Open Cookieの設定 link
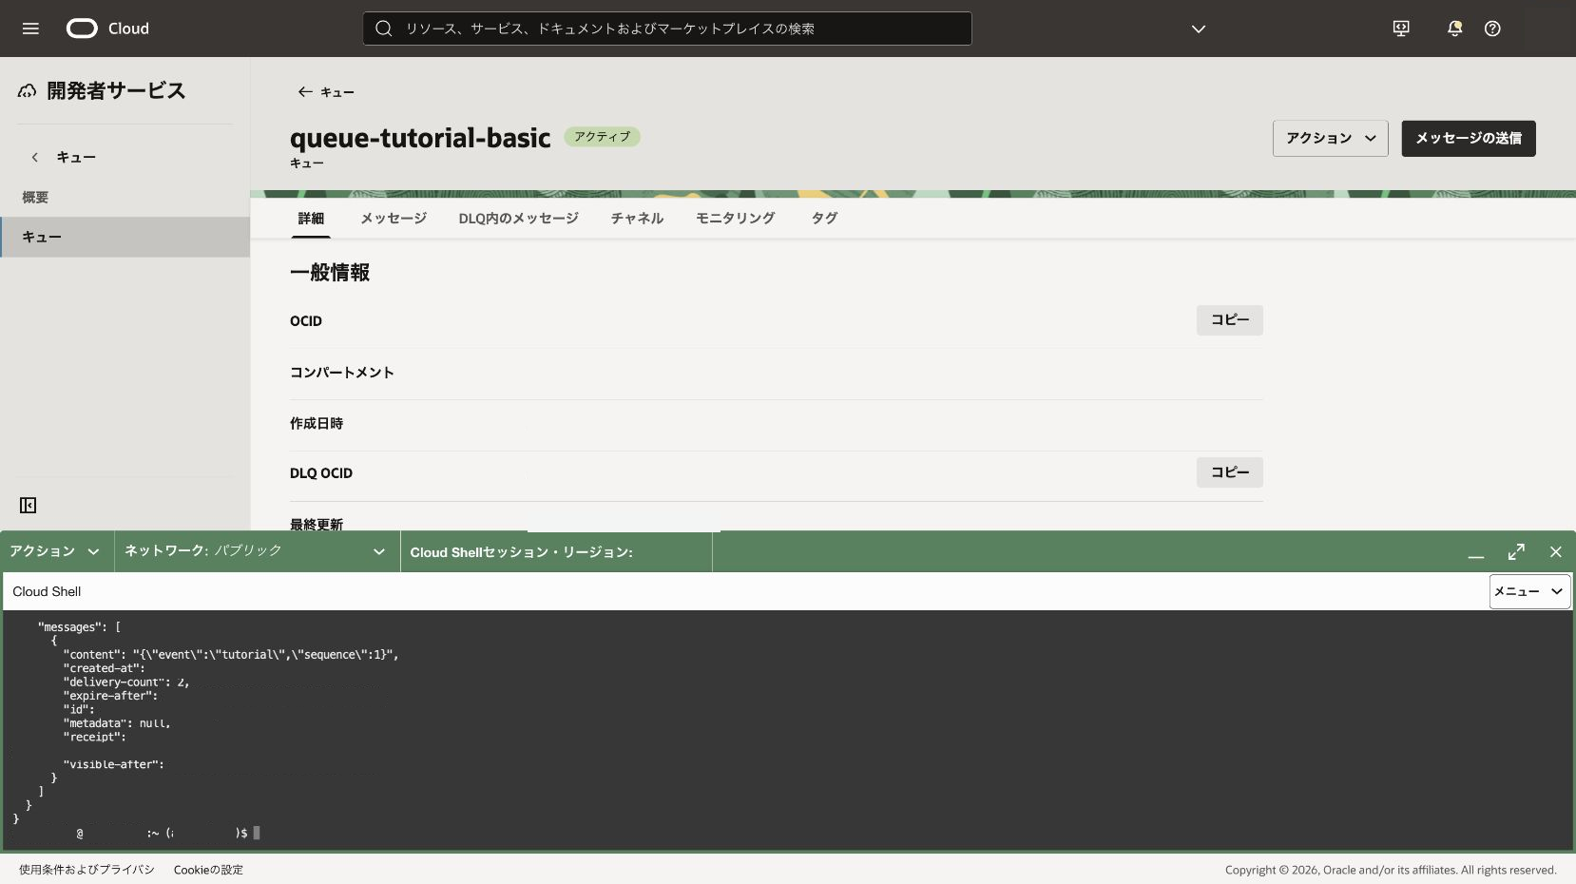The height and width of the screenshot is (884, 1576). [208, 870]
